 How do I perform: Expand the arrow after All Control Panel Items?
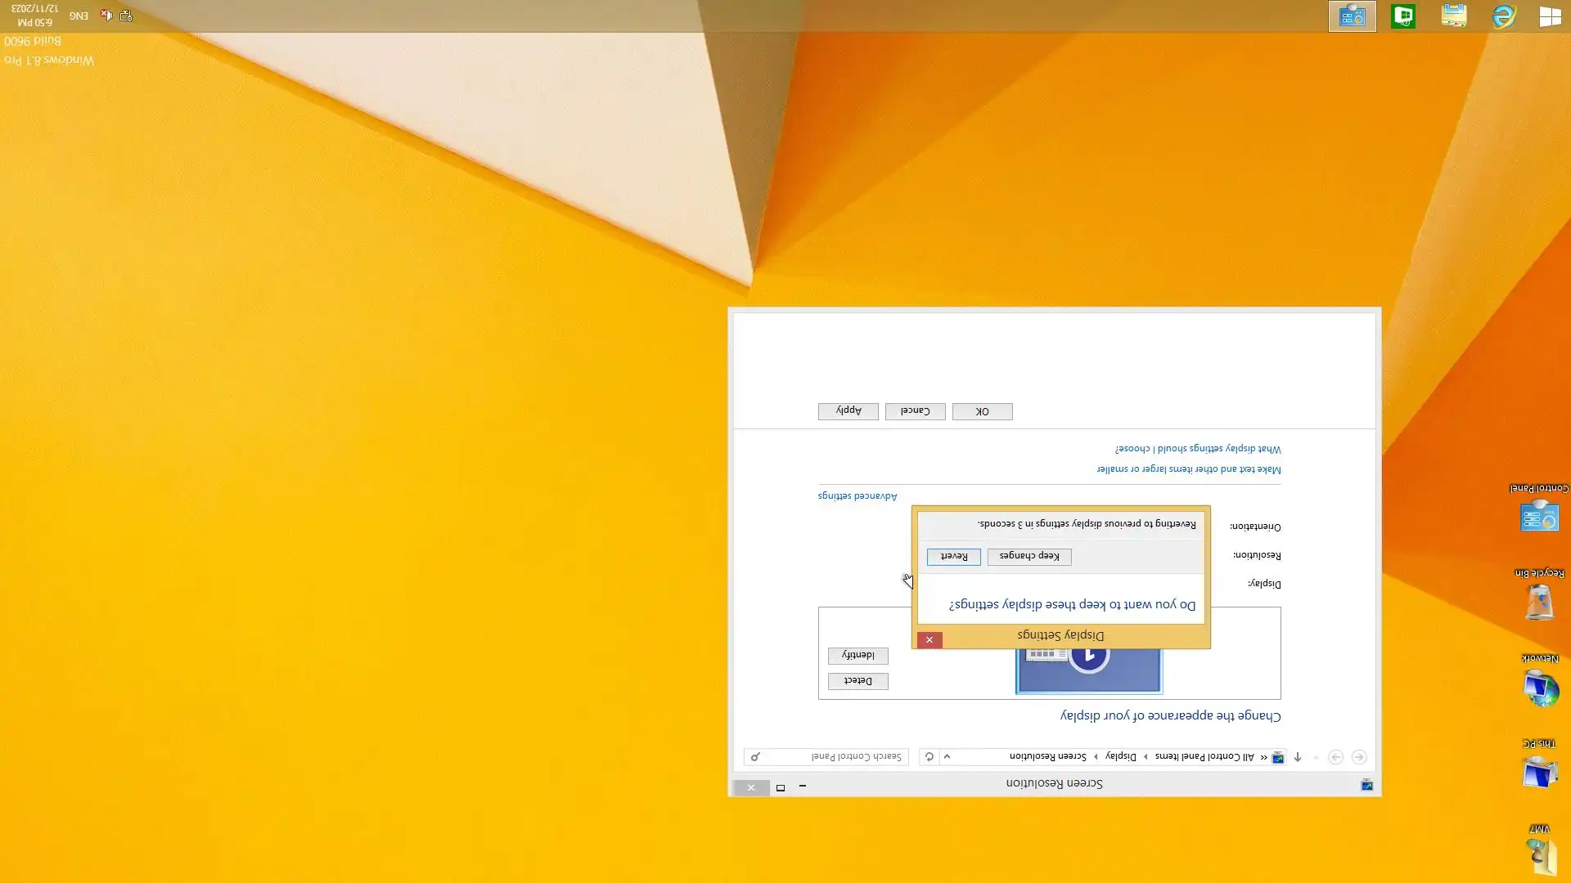point(1146,756)
